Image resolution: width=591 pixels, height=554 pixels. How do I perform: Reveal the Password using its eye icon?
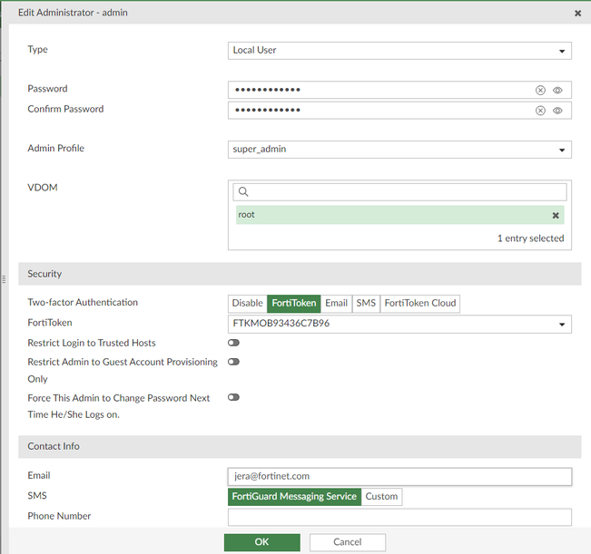click(558, 90)
